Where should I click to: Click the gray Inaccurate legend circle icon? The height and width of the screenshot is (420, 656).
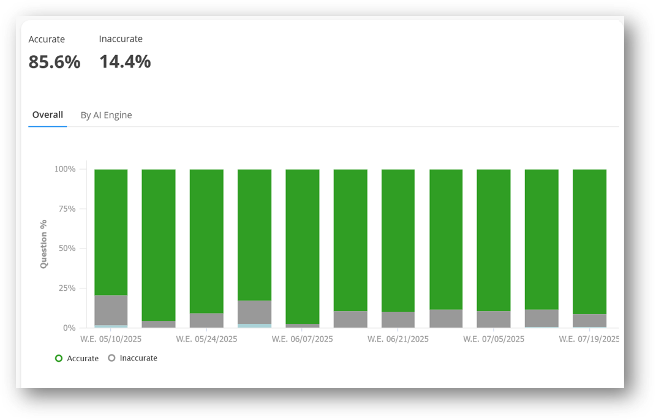click(x=111, y=358)
